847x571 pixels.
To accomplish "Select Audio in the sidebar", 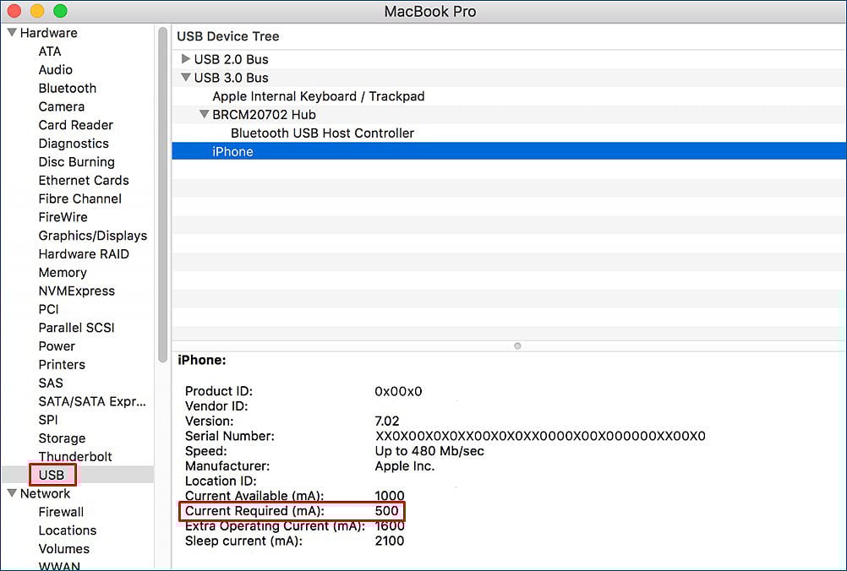I will pyautogui.click(x=56, y=69).
